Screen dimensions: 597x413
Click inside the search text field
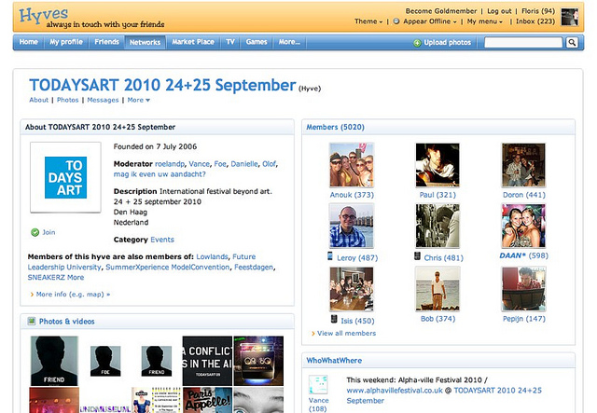(523, 43)
